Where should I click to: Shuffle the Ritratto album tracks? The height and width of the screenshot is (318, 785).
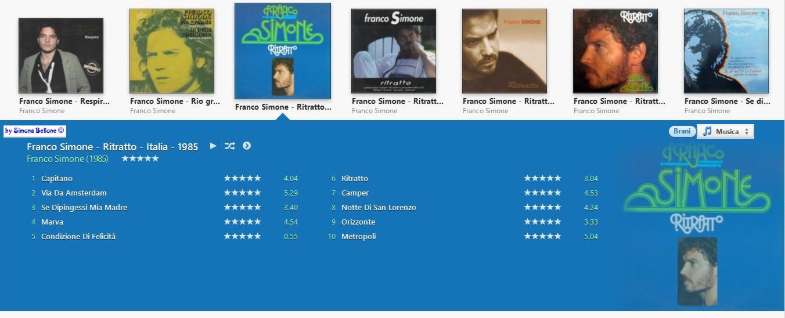229,146
